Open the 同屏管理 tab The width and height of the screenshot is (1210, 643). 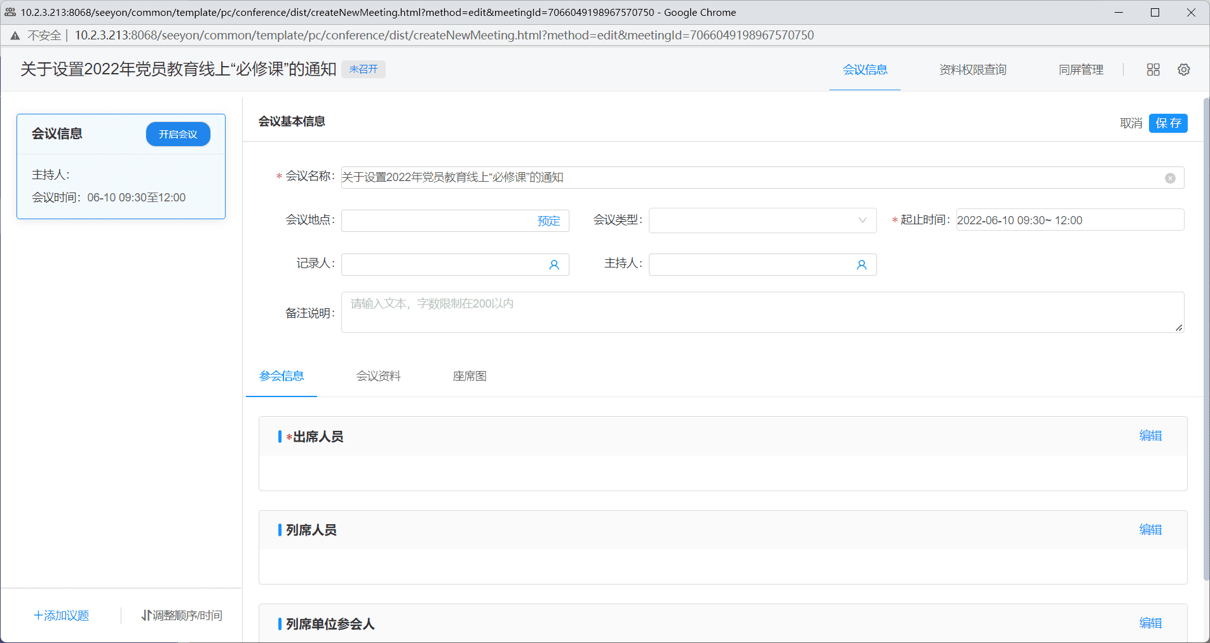click(1081, 70)
